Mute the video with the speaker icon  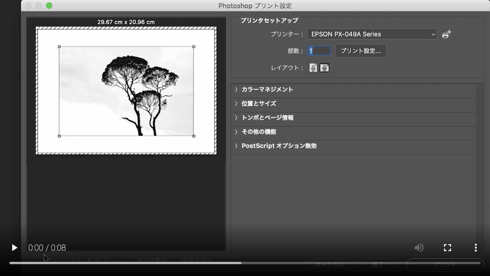pyautogui.click(x=419, y=248)
